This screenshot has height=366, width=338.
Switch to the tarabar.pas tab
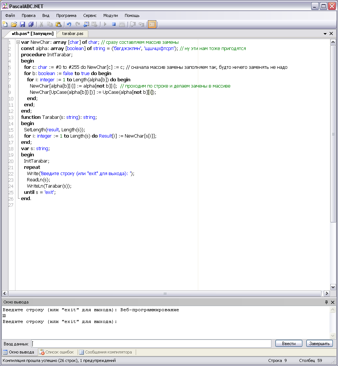tap(72, 33)
